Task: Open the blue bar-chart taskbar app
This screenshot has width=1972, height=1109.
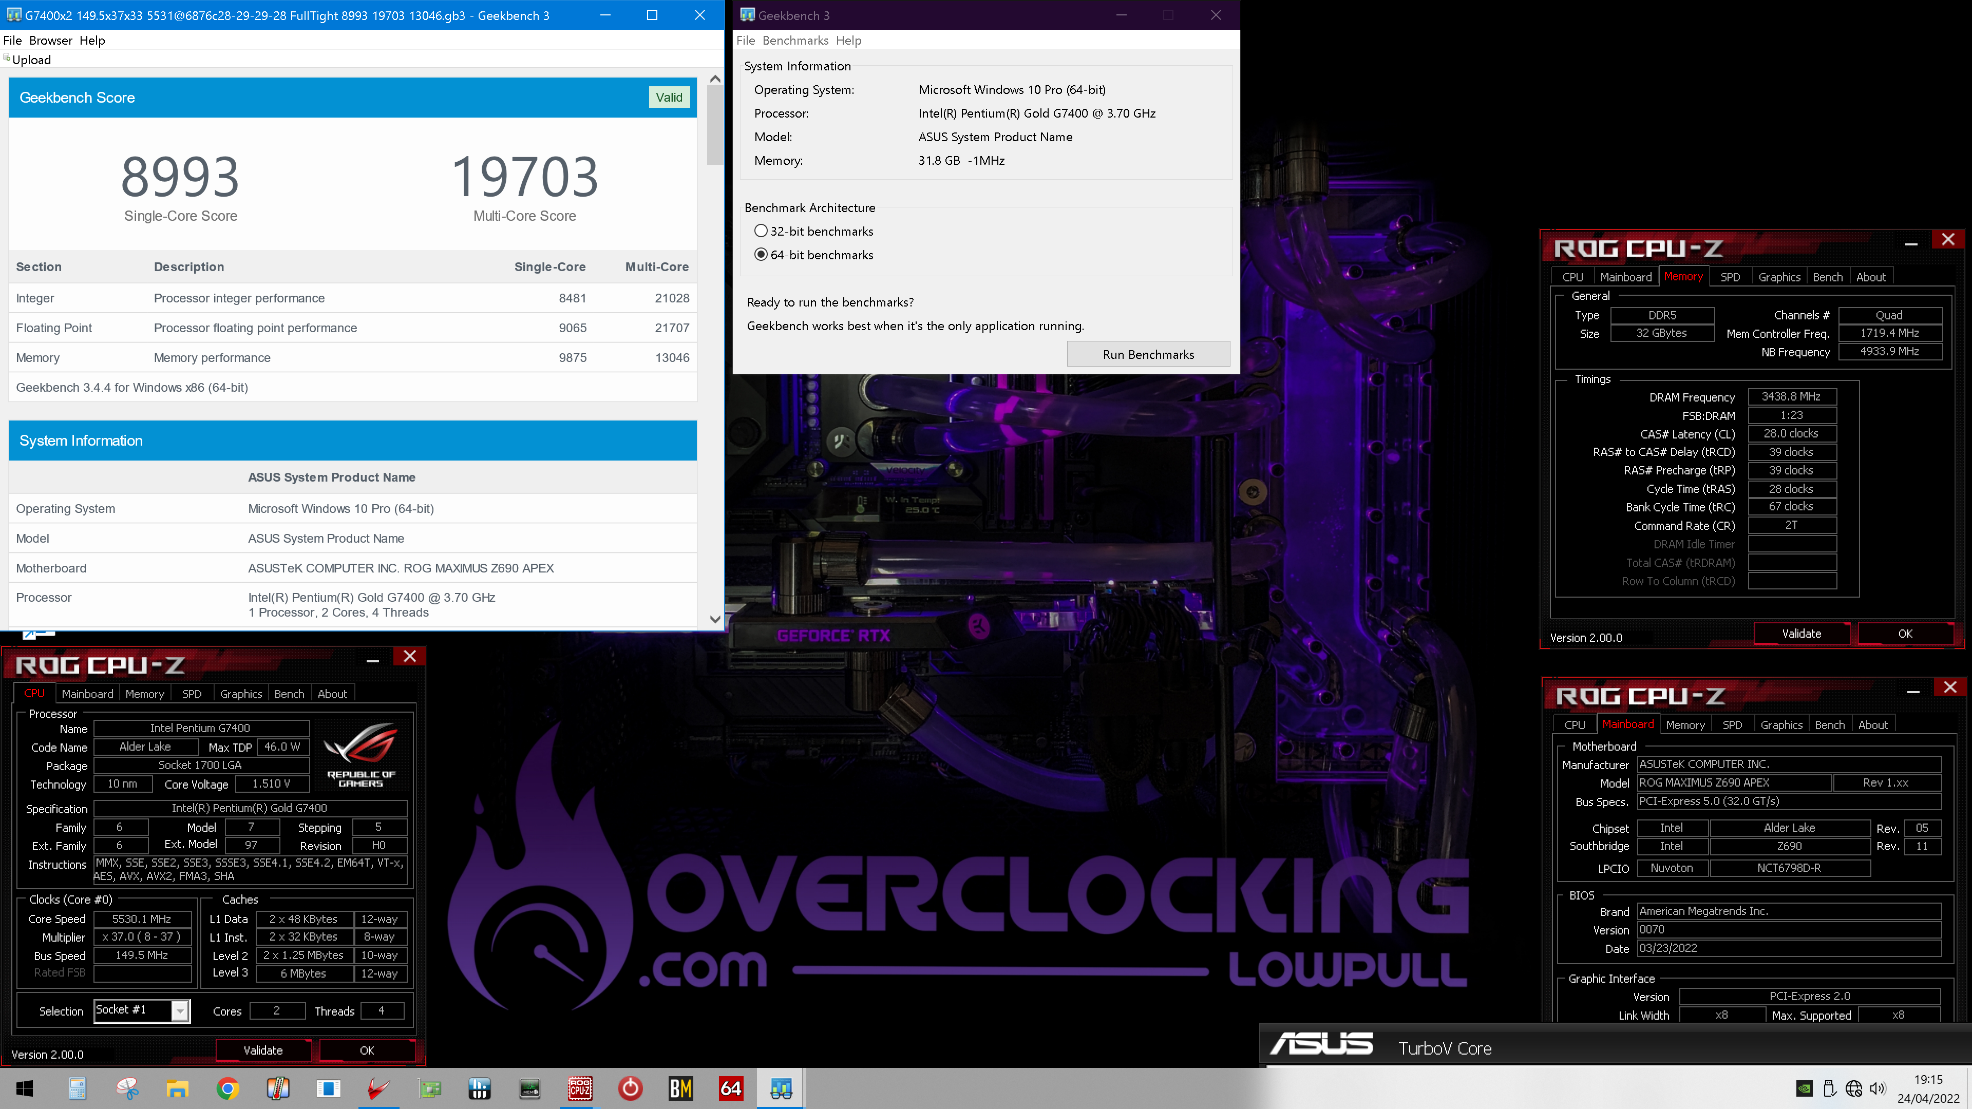Action: pos(479,1087)
